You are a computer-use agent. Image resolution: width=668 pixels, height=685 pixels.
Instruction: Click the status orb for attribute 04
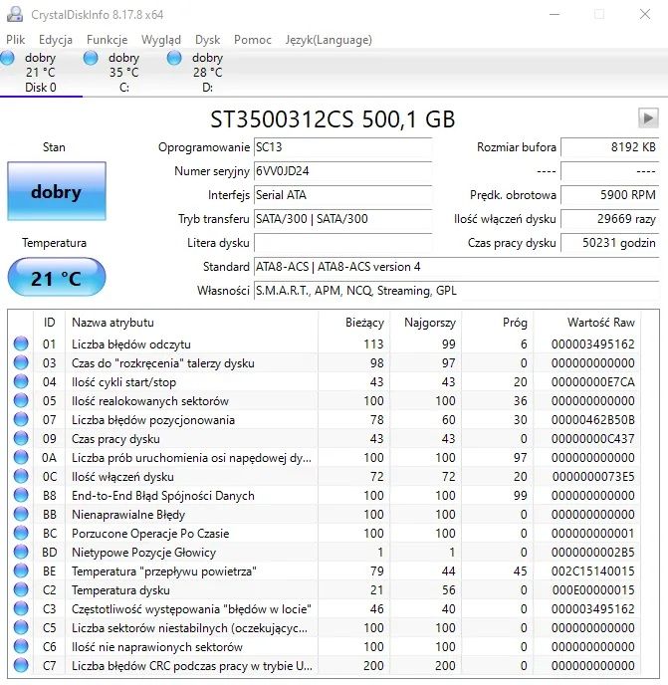21,381
